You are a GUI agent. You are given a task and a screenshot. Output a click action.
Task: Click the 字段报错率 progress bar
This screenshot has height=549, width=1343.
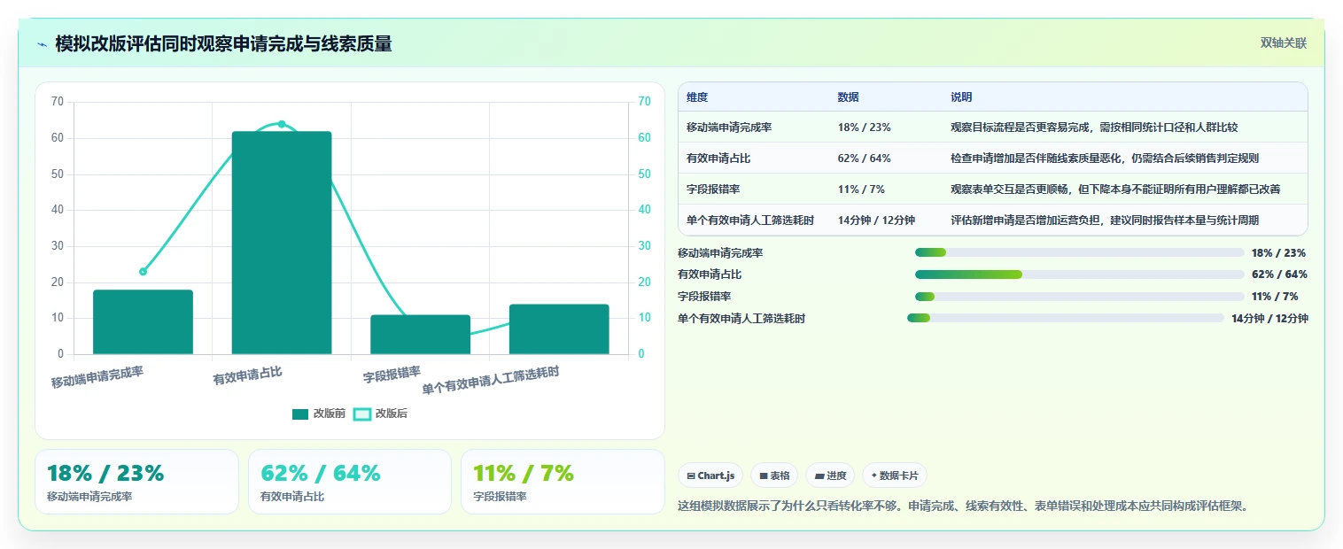1080,296
